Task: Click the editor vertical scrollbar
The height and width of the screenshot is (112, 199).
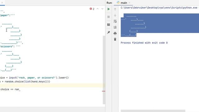Action: point(104,70)
